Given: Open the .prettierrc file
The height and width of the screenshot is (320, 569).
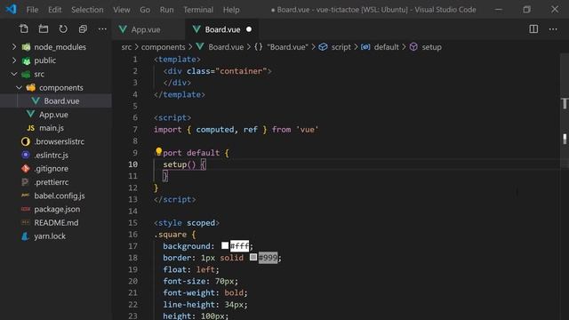Looking at the screenshot, I should [x=52, y=182].
